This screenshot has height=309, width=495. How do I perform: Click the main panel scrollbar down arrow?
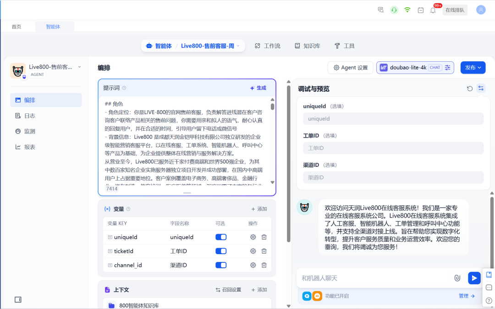pyautogui.click(x=289, y=306)
